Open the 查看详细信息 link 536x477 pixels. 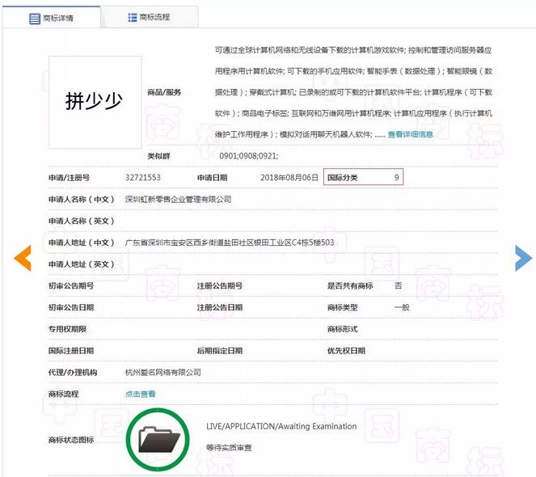410,134
